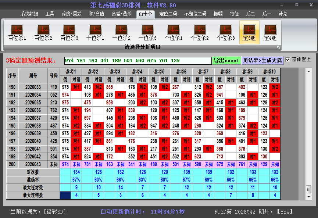The width and height of the screenshot is (318, 218).
Task: Select the dark blue cell in 最大连错数 row
Action: (65, 196)
